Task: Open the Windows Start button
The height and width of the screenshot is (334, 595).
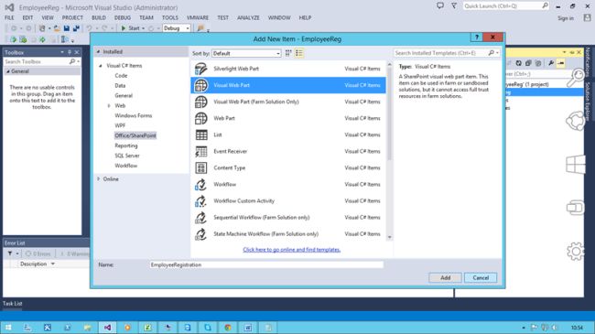Action: coord(8,328)
